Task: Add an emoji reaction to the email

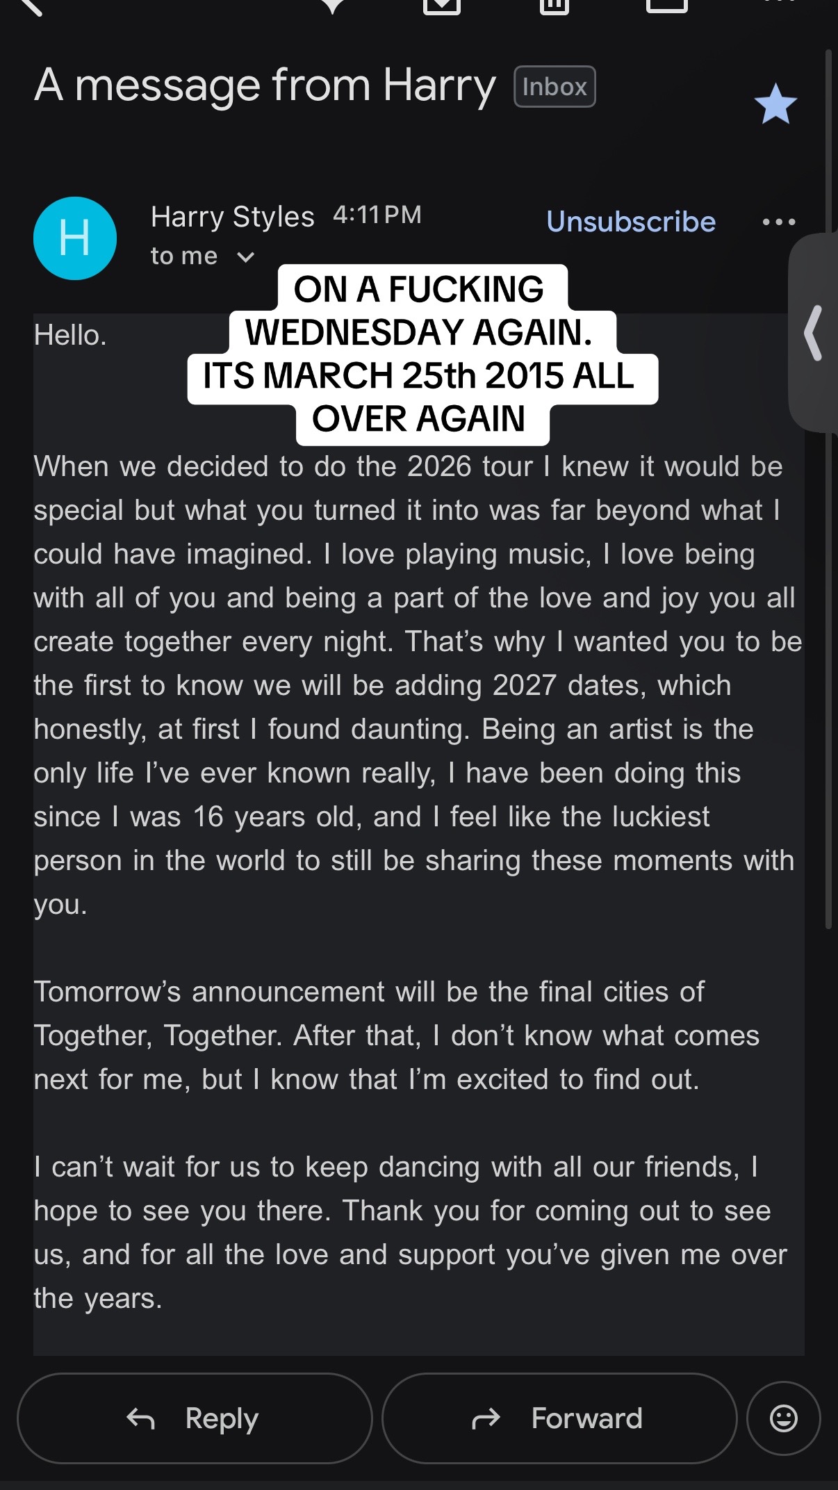Action: pos(784,1418)
